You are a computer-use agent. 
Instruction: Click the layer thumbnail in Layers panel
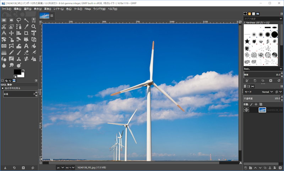[x=262, y=110]
